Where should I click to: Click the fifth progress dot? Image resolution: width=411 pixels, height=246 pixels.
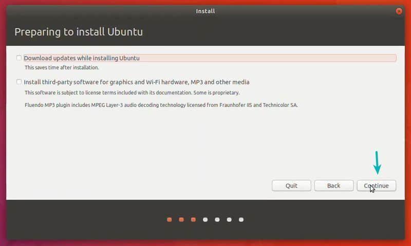point(217,220)
